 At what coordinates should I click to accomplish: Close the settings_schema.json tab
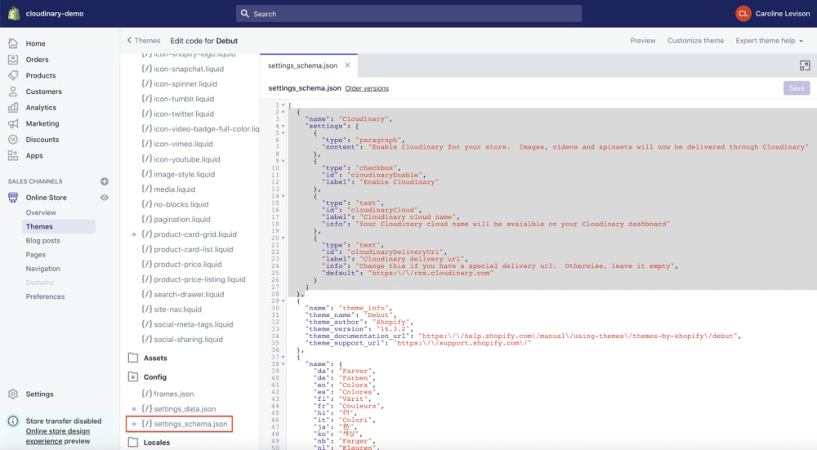coord(347,65)
